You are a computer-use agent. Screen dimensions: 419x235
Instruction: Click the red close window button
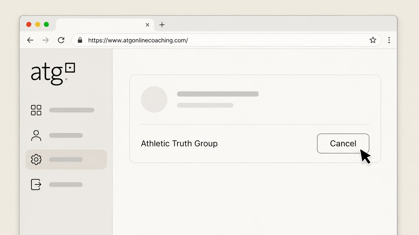point(29,24)
